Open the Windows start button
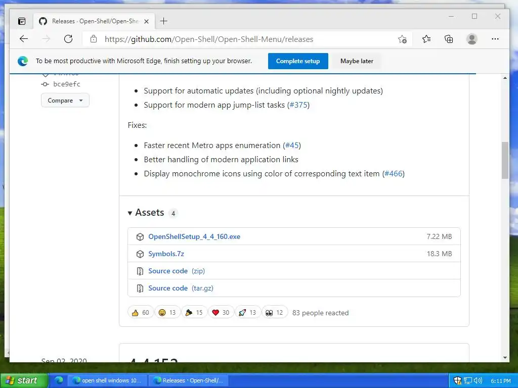Screen dimensions: 518x388 24,380
